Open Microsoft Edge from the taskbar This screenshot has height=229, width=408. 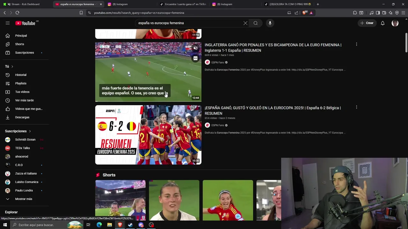tap(99, 225)
